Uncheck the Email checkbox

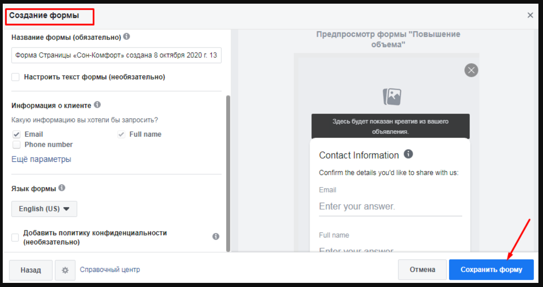coord(17,134)
